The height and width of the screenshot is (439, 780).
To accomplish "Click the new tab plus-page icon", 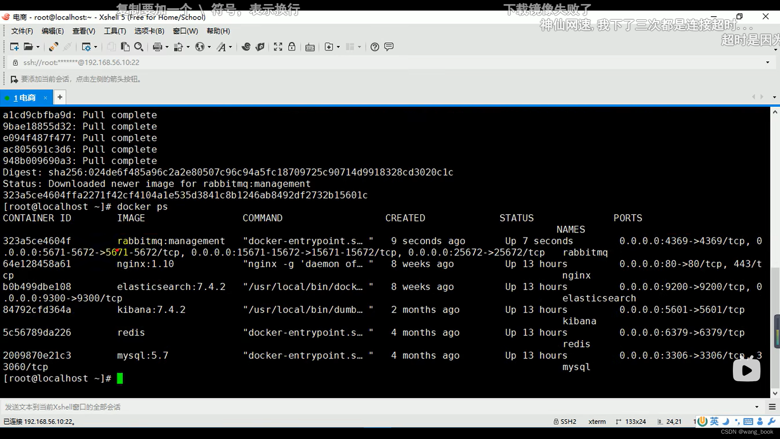I will coord(329,47).
